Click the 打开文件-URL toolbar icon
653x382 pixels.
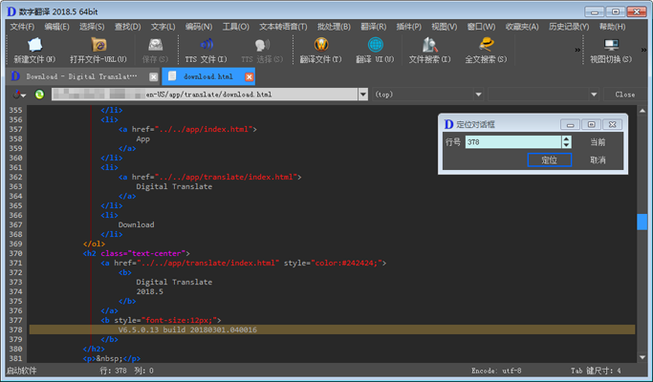pos(98,46)
